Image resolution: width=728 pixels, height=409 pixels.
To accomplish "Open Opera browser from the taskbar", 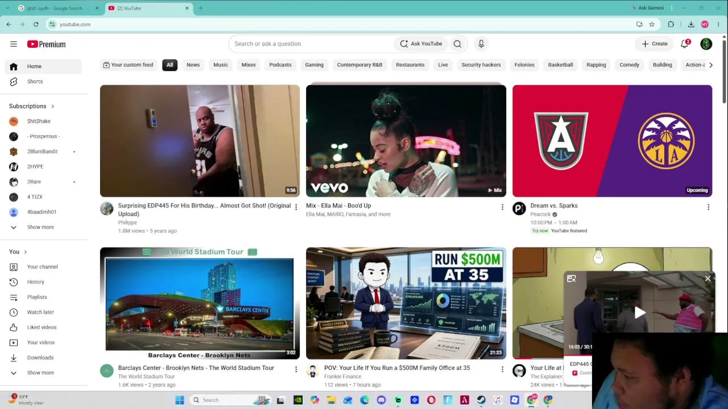I will pos(431,400).
